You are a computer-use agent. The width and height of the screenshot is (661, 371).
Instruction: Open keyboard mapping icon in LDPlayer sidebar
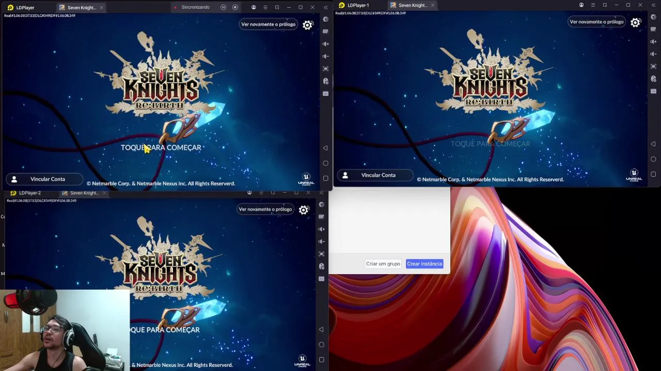coord(325,31)
